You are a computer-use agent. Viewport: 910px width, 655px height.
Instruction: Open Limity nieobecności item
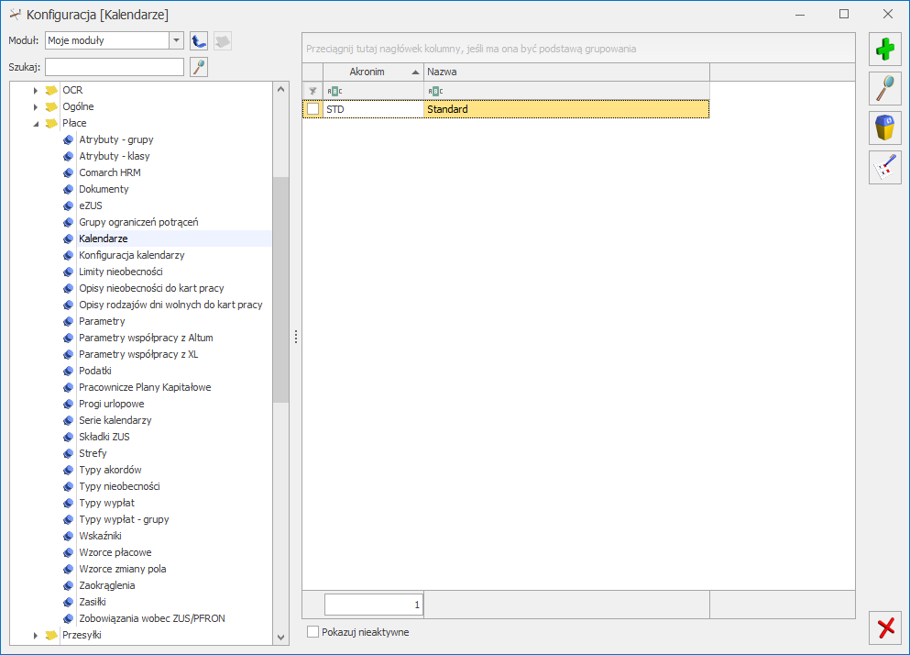121,272
